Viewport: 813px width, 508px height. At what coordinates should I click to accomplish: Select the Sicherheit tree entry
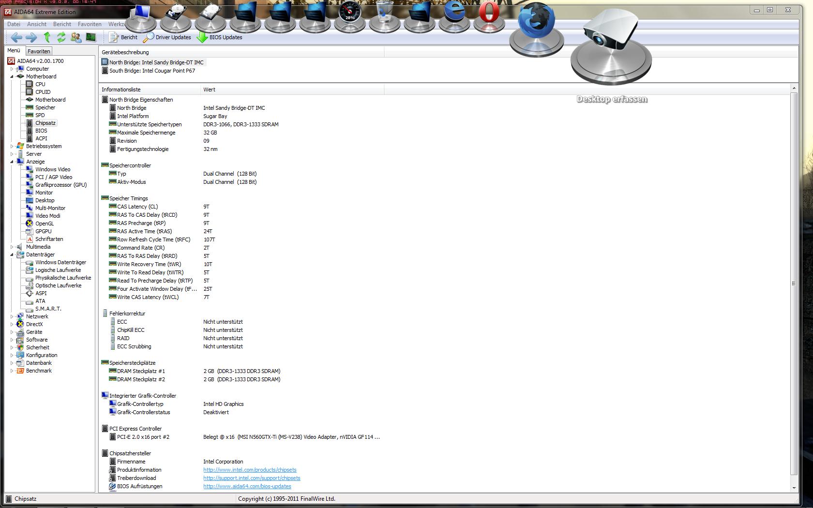pos(38,347)
